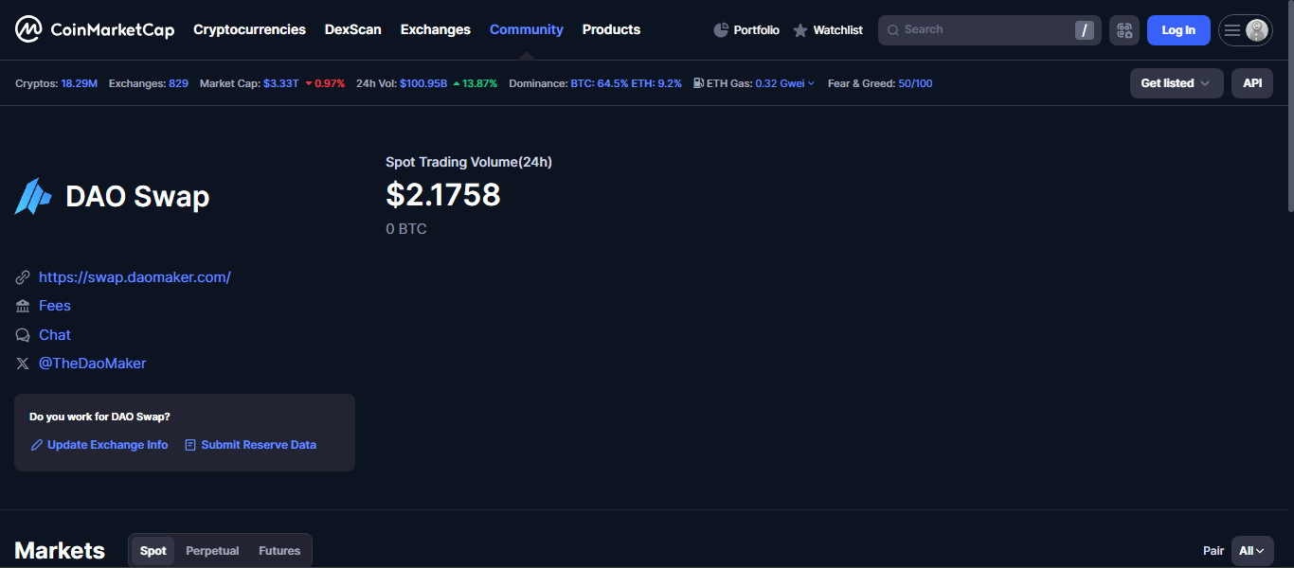The height and width of the screenshot is (568, 1294).
Task: Click the API button
Action: pyautogui.click(x=1252, y=83)
